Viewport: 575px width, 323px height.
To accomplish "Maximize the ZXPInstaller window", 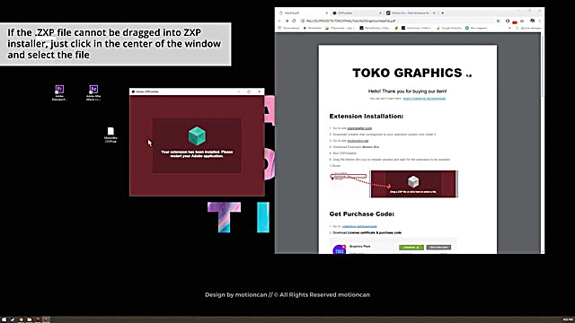I will point(249,92).
